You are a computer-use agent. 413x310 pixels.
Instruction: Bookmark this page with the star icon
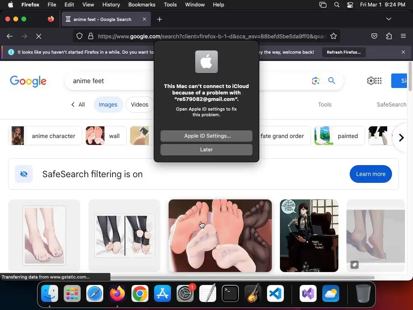(x=334, y=36)
